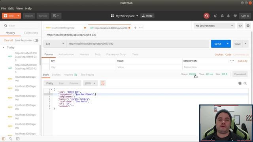Viewport: 253px width, 142px height.
Task: Click the blue Send button
Action: pyautogui.click(x=218, y=44)
